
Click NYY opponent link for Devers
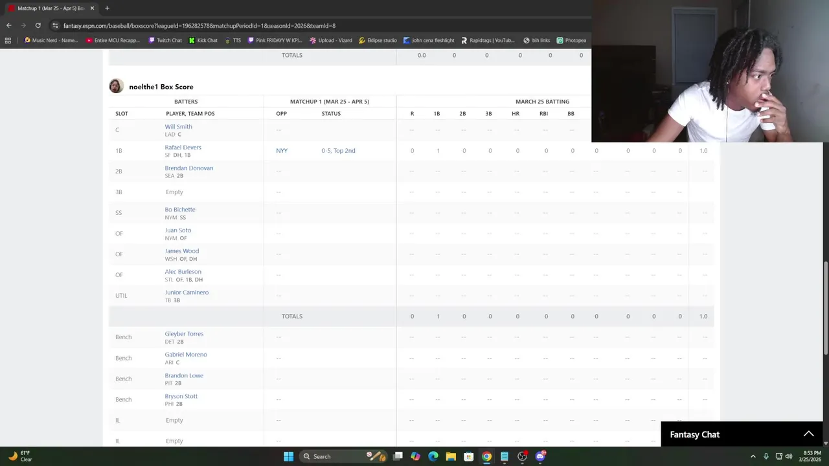pos(282,150)
